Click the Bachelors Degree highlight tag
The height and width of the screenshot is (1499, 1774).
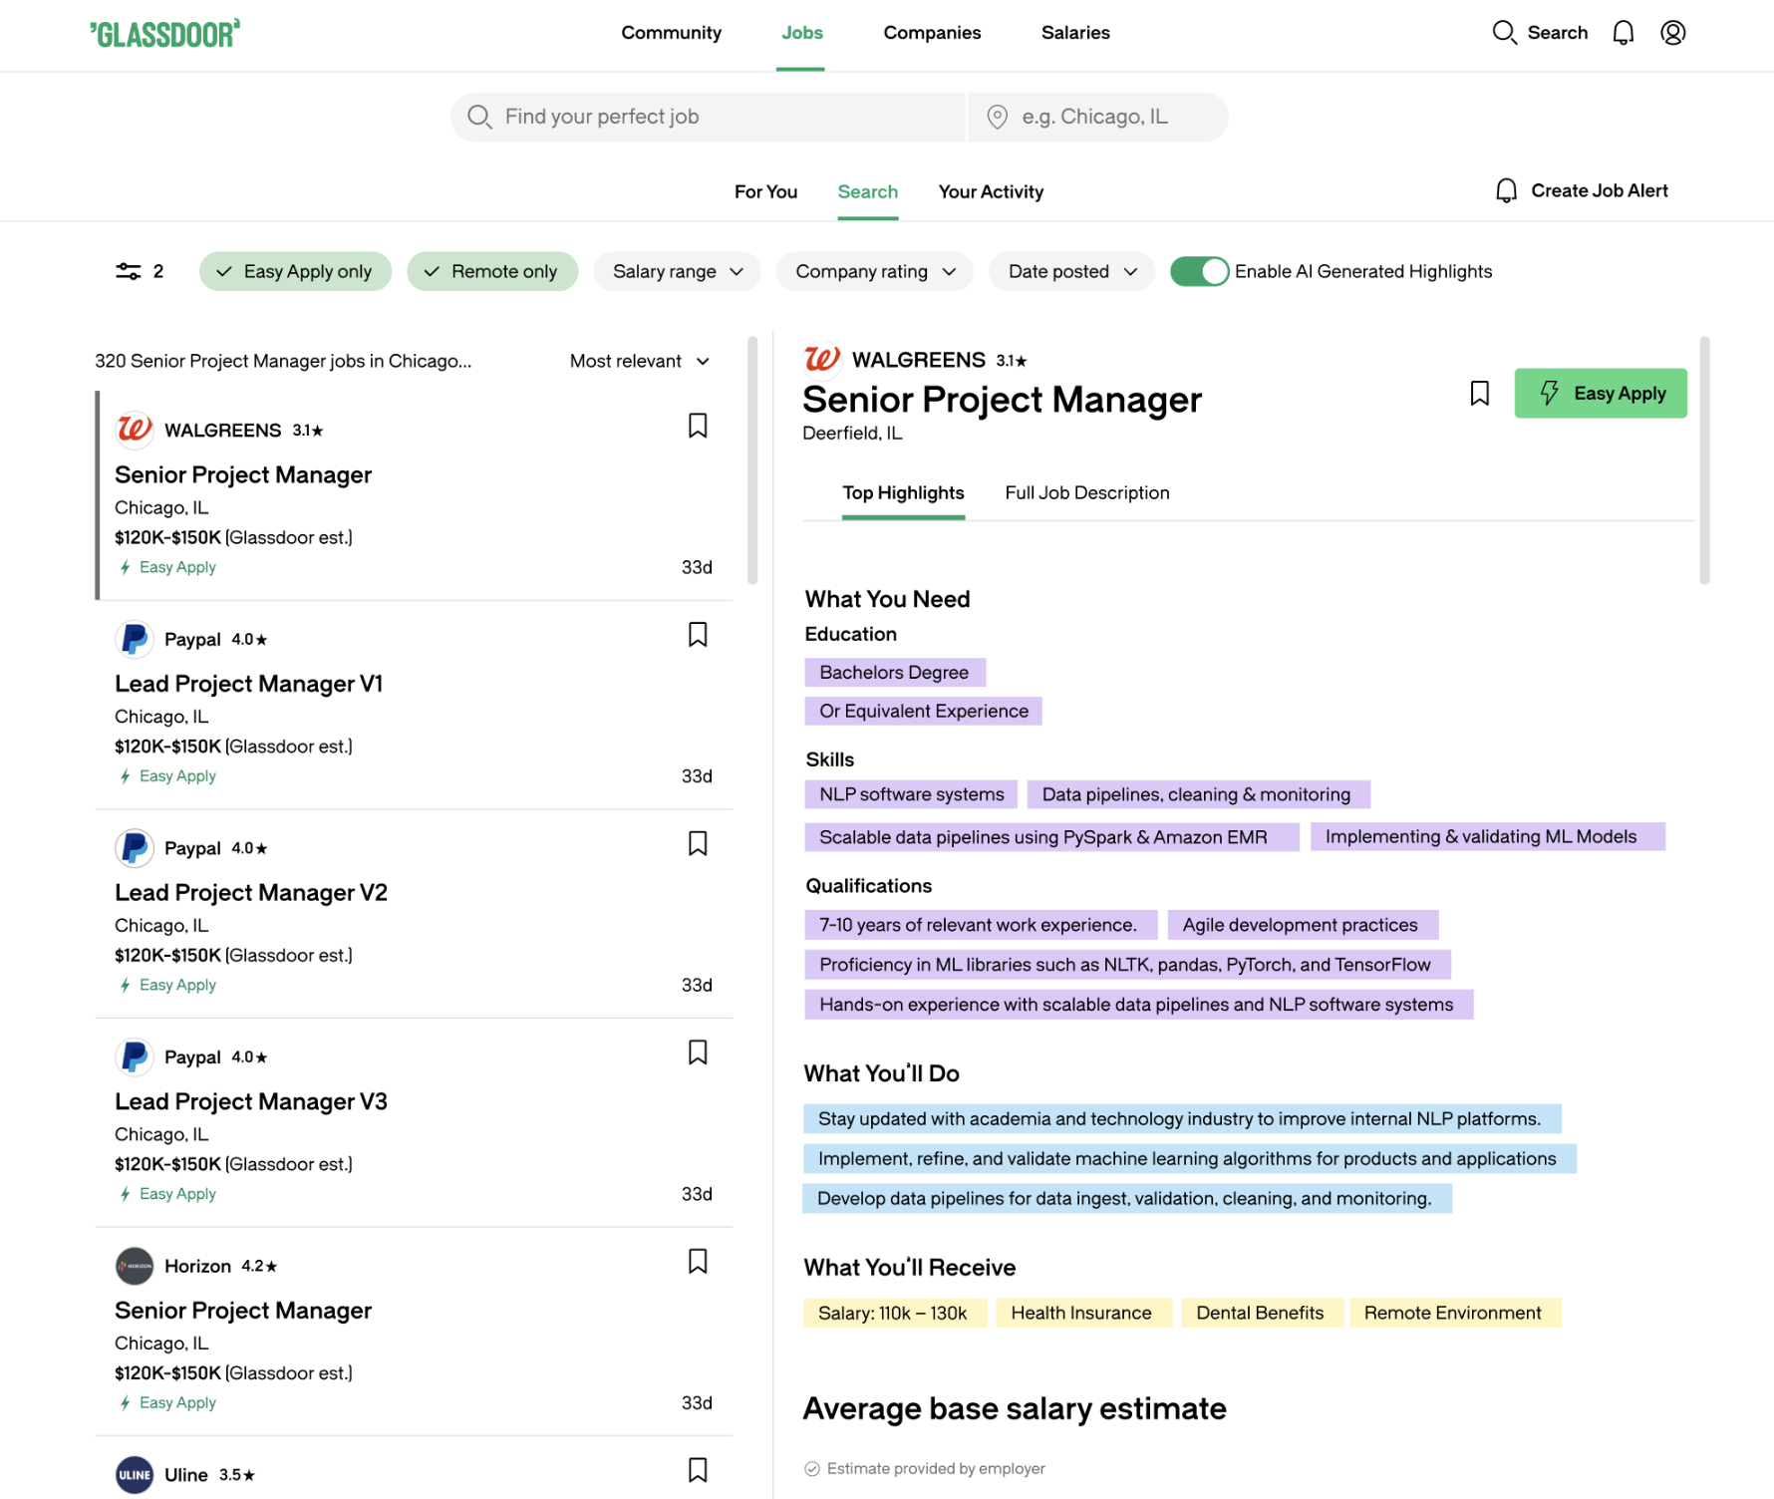coord(895,673)
